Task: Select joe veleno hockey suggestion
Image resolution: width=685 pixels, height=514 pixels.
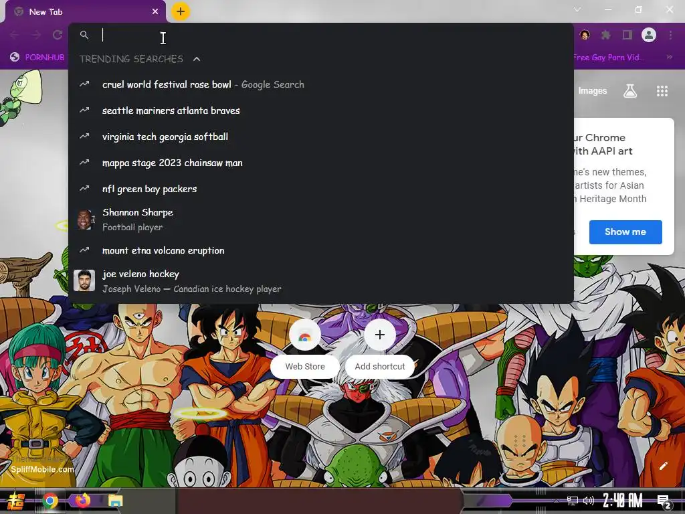Action: (x=320, y=281)
